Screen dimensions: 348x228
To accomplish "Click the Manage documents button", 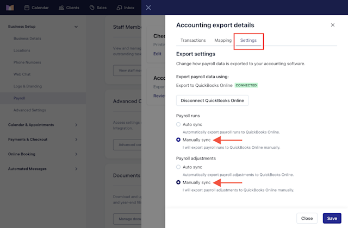I will [127, 219].
